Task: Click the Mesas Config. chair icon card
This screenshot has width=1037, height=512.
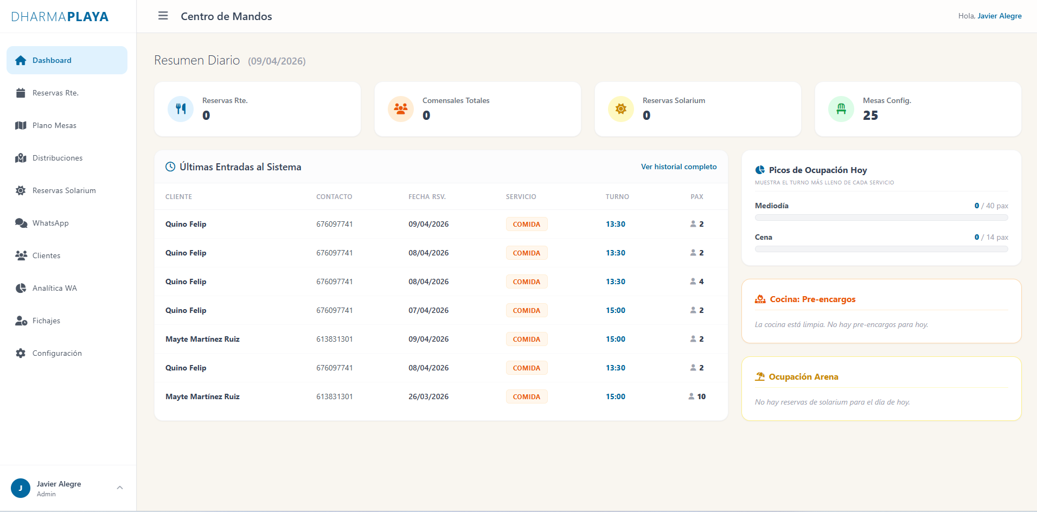Action: (x=918, y=109)
